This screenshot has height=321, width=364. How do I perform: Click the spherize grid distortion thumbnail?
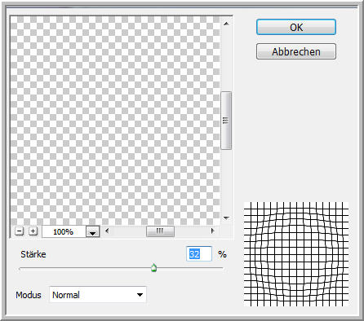point(296,254)
